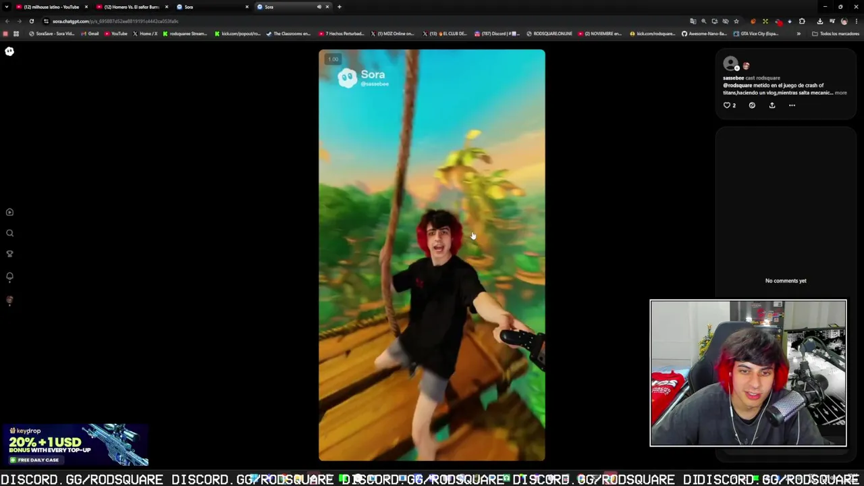Open the GTA Vice City bookmark
This screenshot has width=864, height=486.
click(x=756, y=34)
